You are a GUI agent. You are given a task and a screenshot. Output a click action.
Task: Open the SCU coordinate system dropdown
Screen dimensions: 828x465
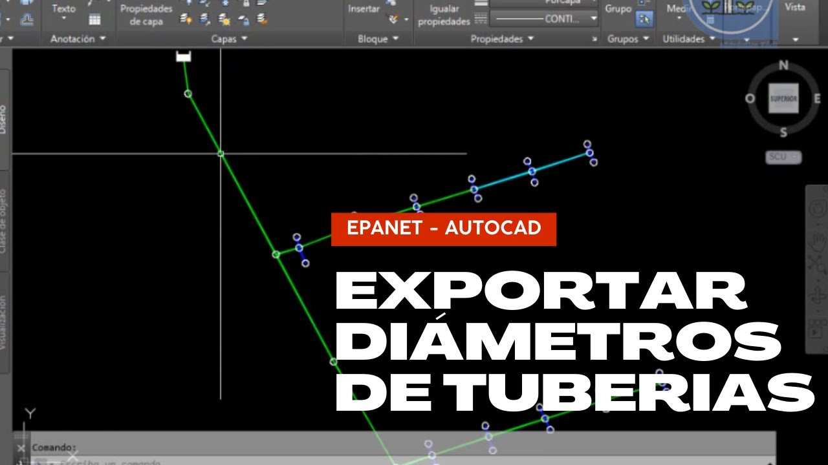pos(783,157)
